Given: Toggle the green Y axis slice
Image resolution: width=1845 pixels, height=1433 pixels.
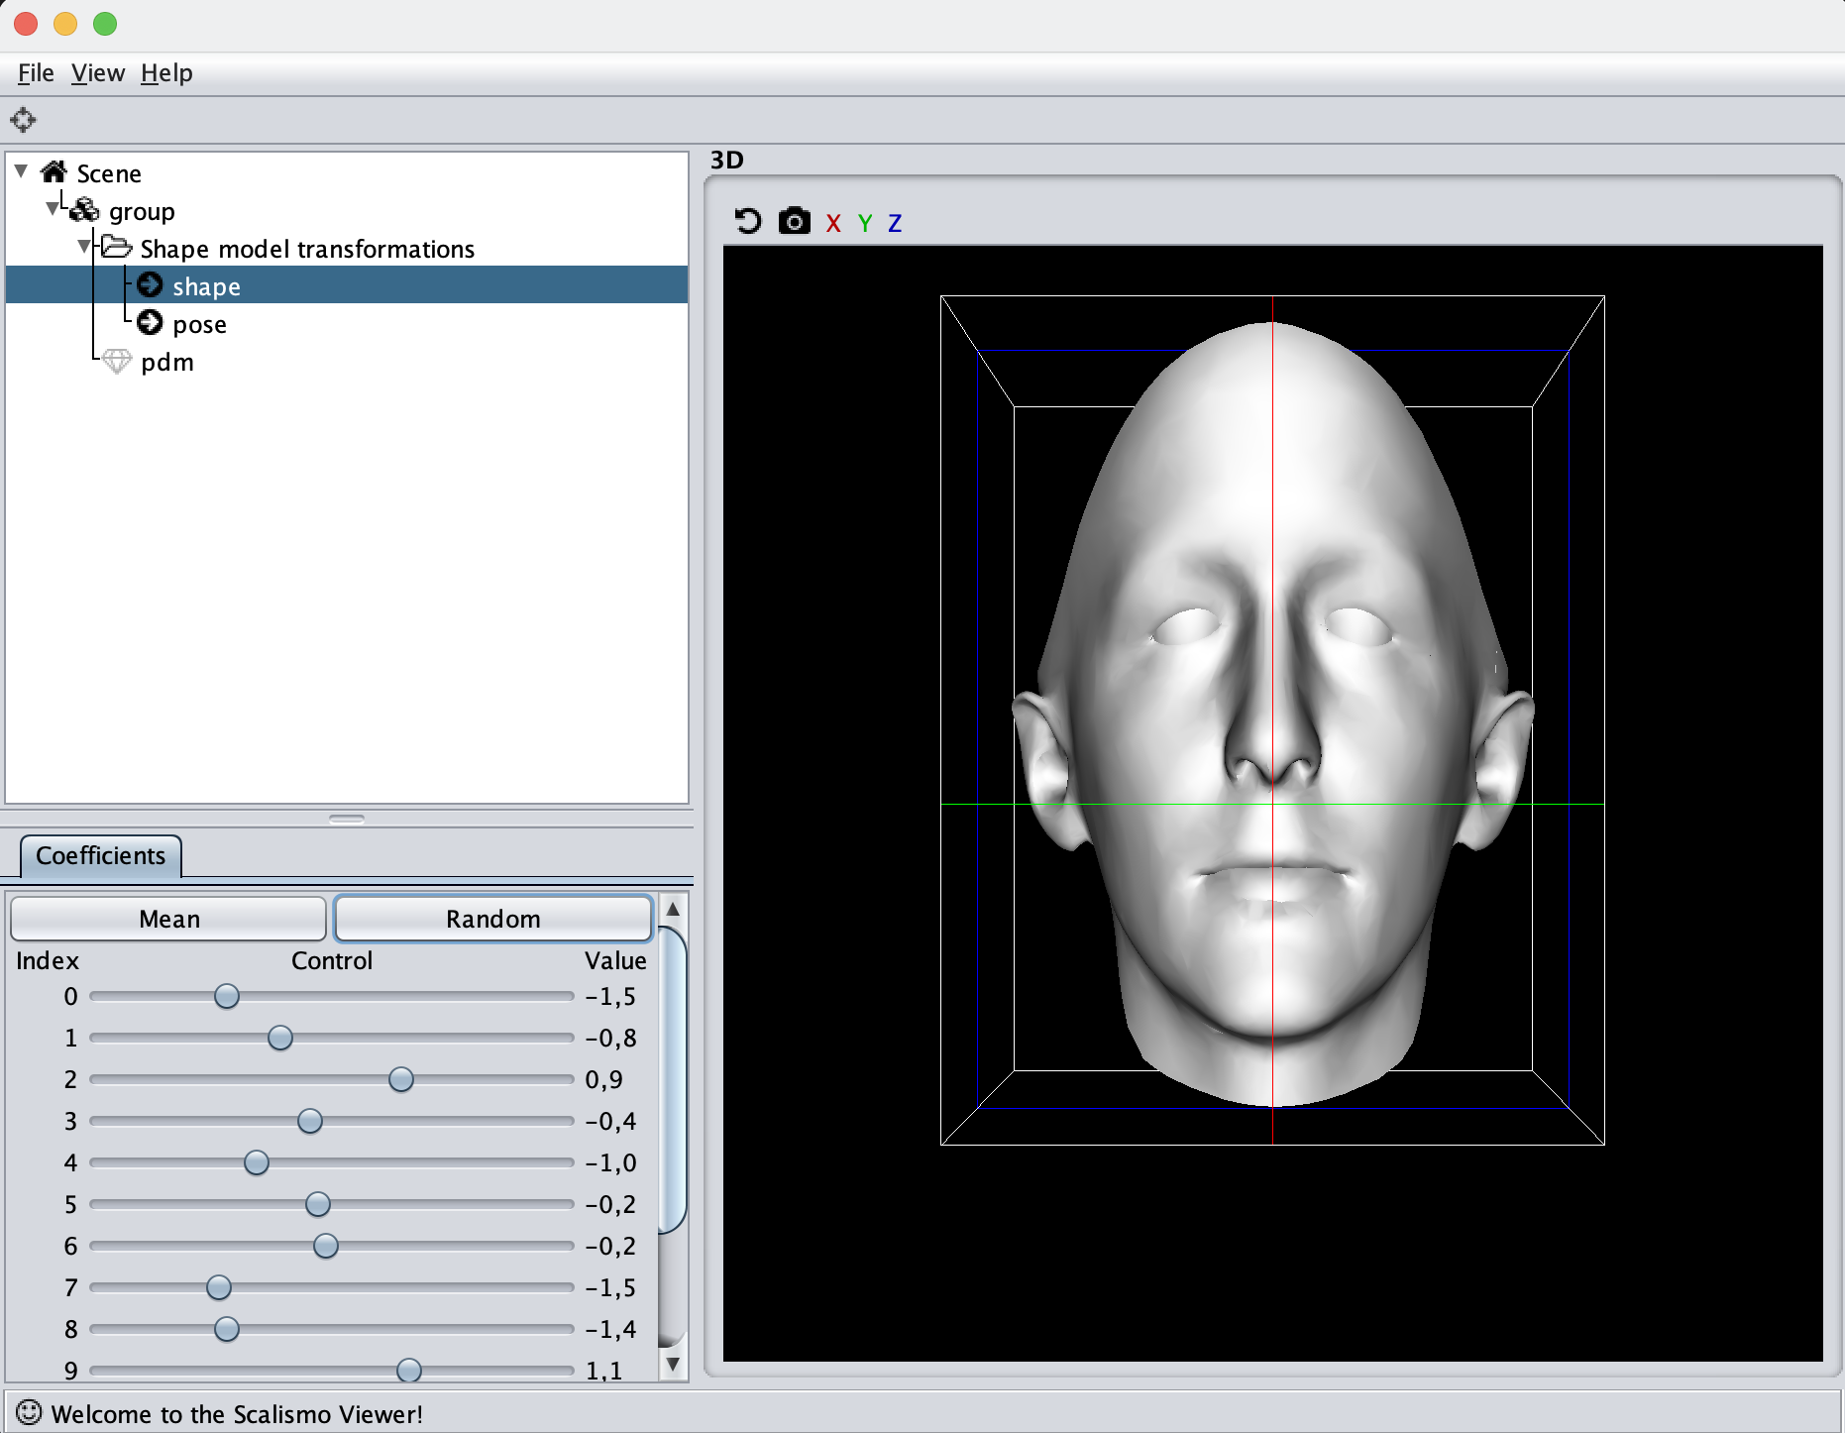Looking at the screenshot, I should coord(865,223).
